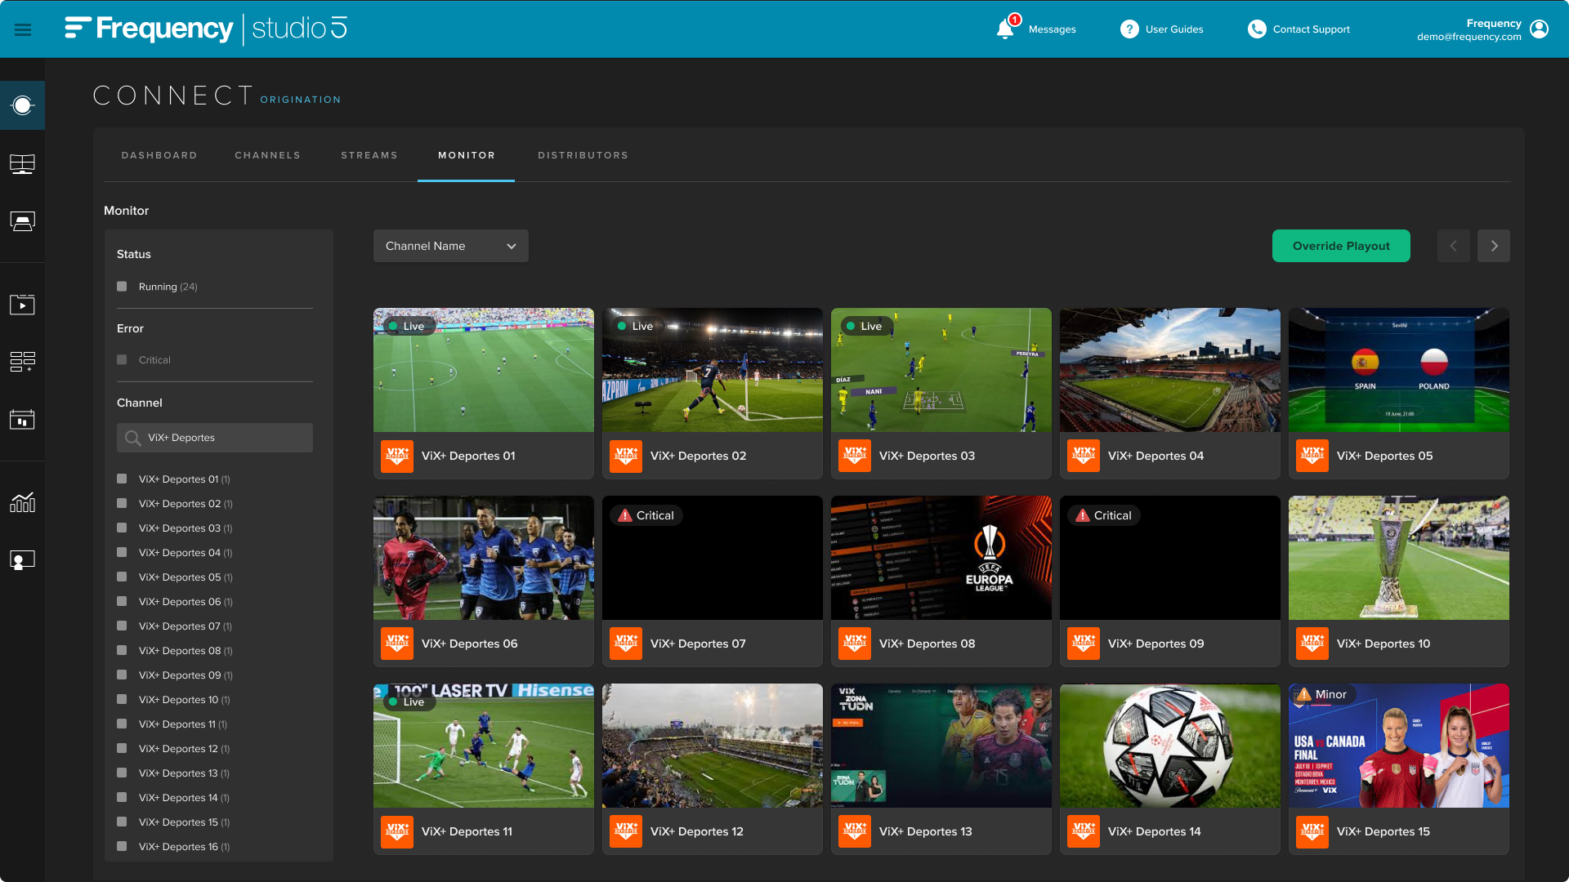Click the ViX+ Deportes 02 channel logo

tap(626, 456)
